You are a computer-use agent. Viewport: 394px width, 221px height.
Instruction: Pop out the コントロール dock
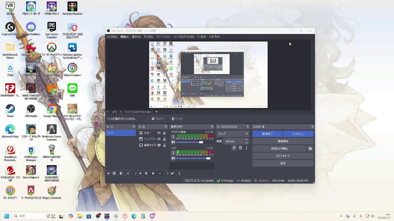(312, 127)
